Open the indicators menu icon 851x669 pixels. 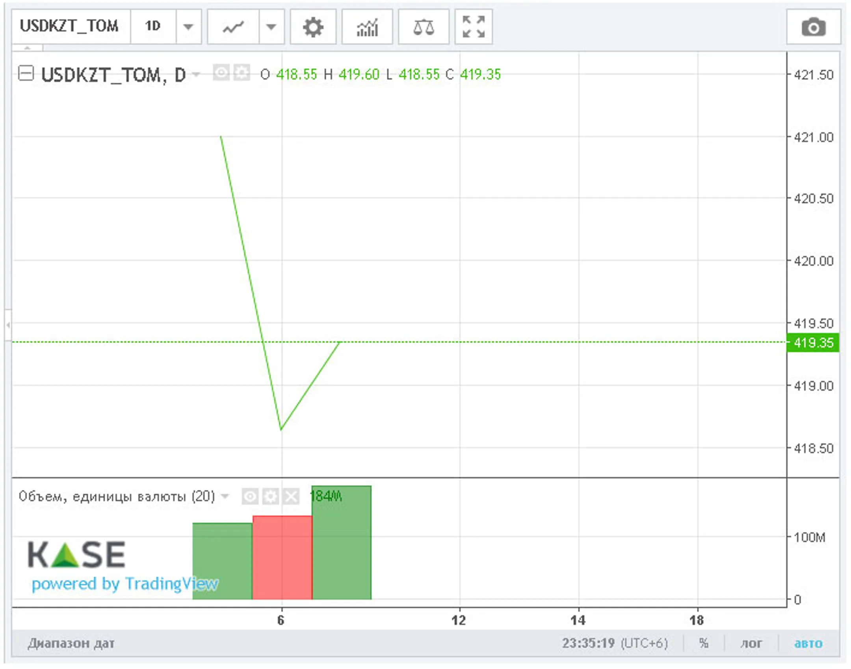367,27
